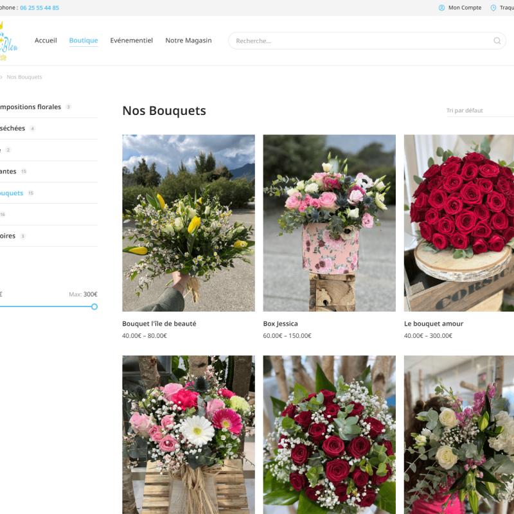Click breadcrumb chevron before Nos Bouquets
The width and height of the screenshot is (514, 514).
[x=1, y=77]
